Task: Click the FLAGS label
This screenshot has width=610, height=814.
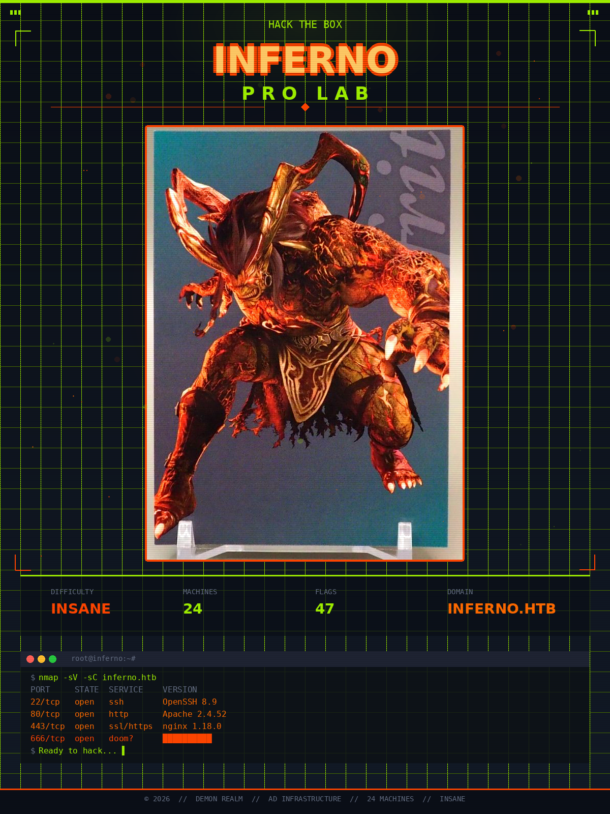Action: (326, 592)
